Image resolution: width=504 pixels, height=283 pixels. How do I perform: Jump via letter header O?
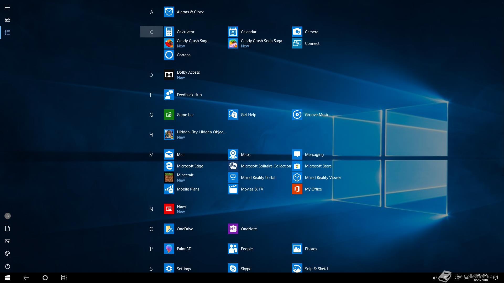point(151,229)
